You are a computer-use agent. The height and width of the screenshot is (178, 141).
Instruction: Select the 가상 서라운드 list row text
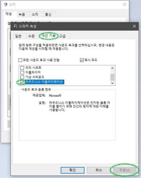(35, 77)
